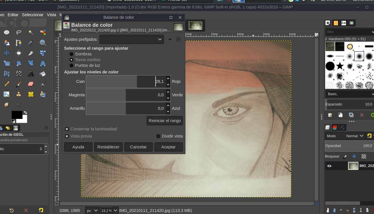Open the zoom percentage dropdown
Image resolution: width=374 pixels, height=214 pixels.
pyautogui.click(x=115, y=211)
